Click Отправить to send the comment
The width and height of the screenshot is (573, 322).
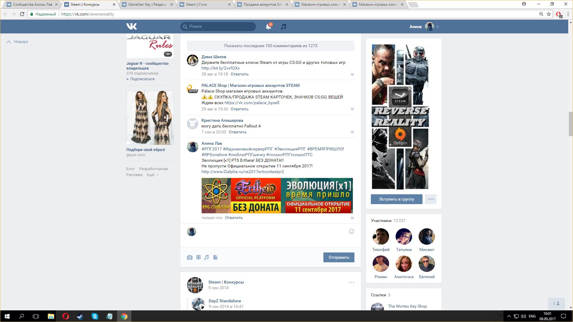(339, 257)
